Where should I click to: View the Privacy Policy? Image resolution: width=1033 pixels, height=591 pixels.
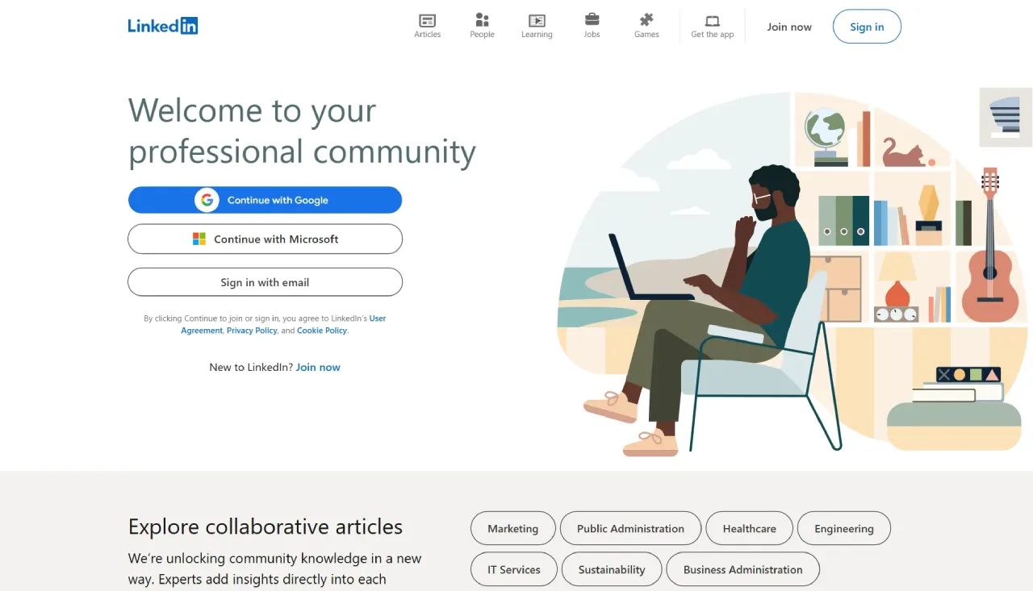[251, 330]
